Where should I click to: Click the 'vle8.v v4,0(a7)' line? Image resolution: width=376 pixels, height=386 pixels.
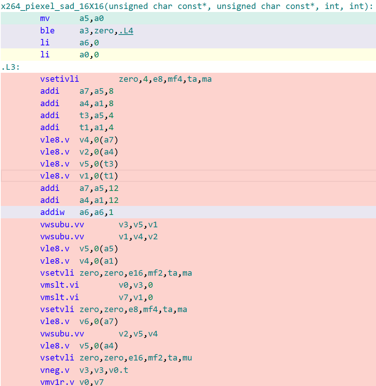[79, 140]
